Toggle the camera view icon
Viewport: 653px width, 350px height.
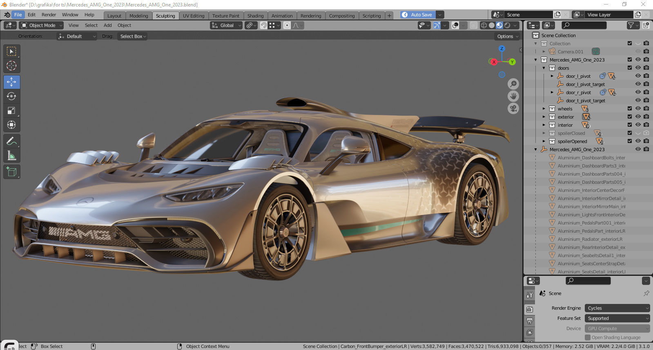513,108
